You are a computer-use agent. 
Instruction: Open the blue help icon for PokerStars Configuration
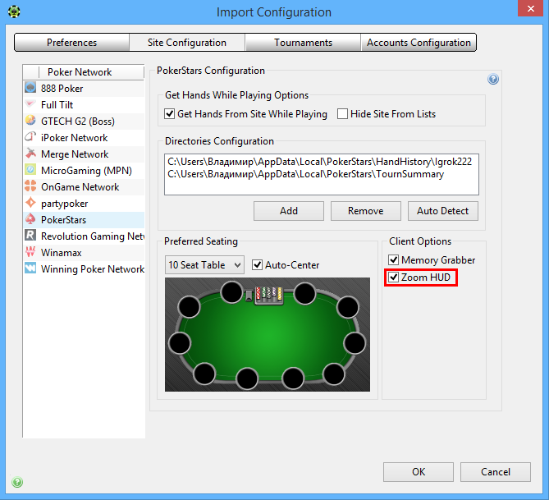click(493, 79)
